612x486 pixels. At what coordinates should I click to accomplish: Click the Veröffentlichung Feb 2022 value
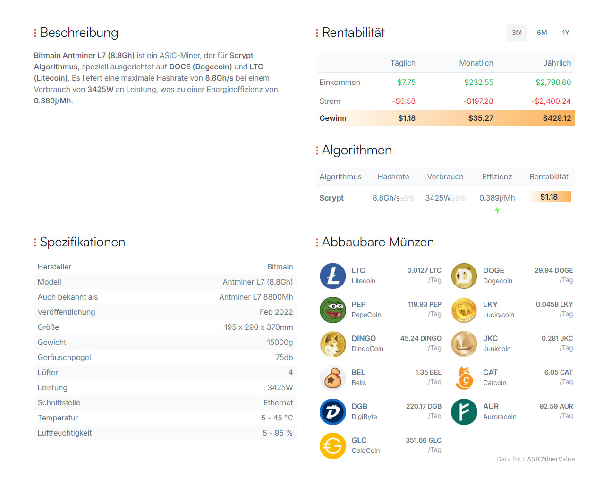pos(276,312)
